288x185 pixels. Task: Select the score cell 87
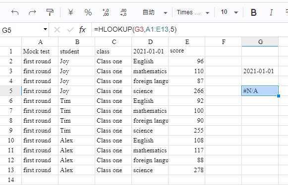tap(187, 81)
